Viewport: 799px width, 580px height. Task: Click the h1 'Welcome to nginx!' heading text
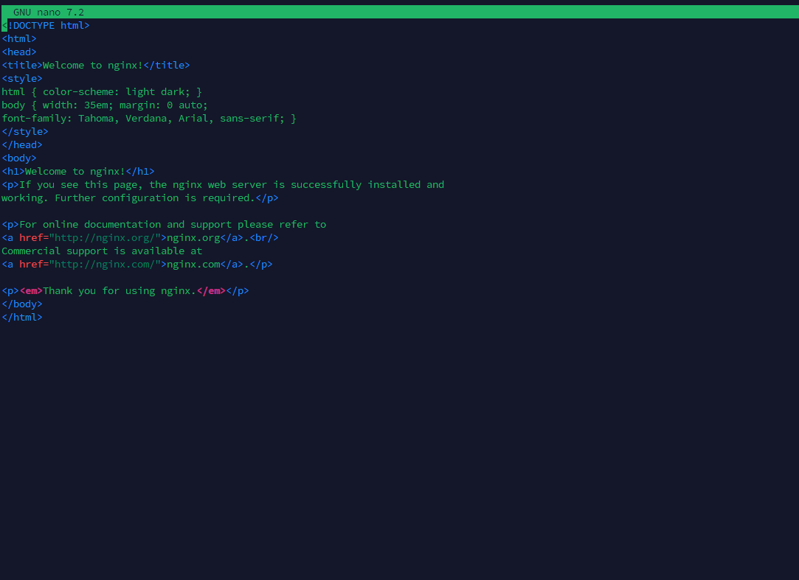click(75, 172)
